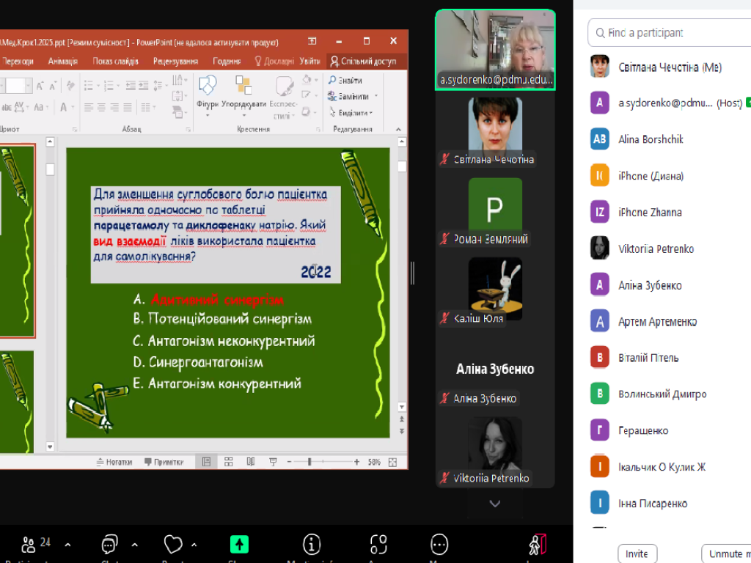The width and height of the screenshot is (751, 563).
Task: Click the shape effects icon
Action: [x=306, y=112]
